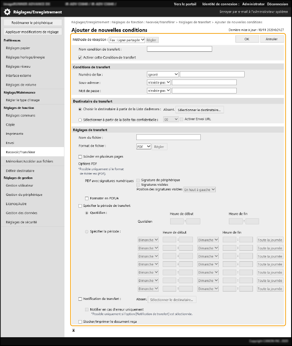Open the Sous-adresse condition dropdown
292x346 pixels.
(159, 82)
